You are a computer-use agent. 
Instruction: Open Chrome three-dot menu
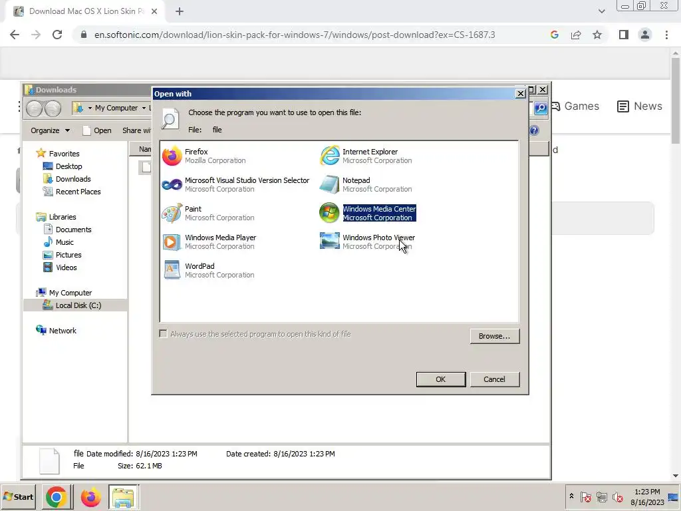pos(666,35)
